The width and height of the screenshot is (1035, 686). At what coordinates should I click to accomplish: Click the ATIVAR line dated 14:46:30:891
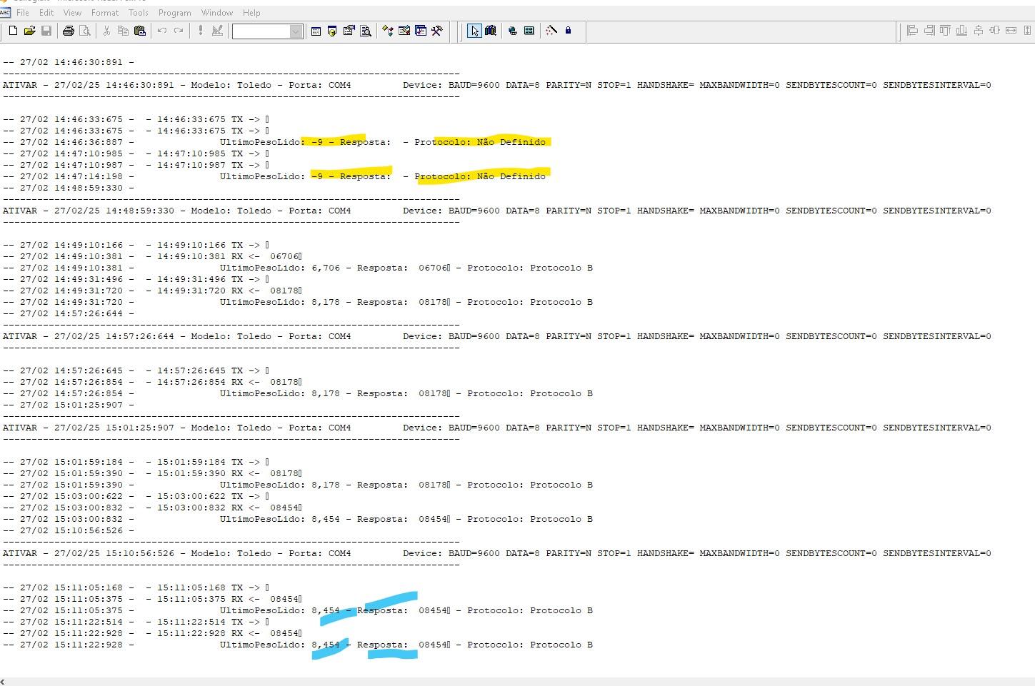pos(497,85)
